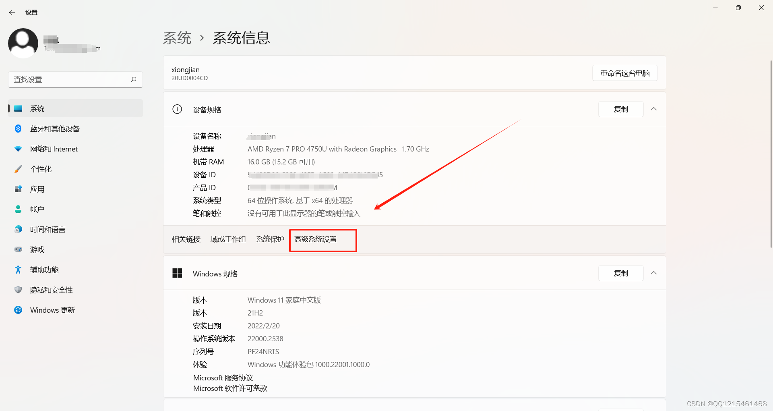Open the 帐户 settings label
The image size is (773, 411).
[37, 209]
